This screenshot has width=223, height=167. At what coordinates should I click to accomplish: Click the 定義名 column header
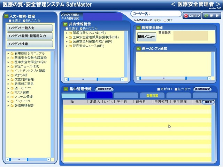click(x=95, y=102)
